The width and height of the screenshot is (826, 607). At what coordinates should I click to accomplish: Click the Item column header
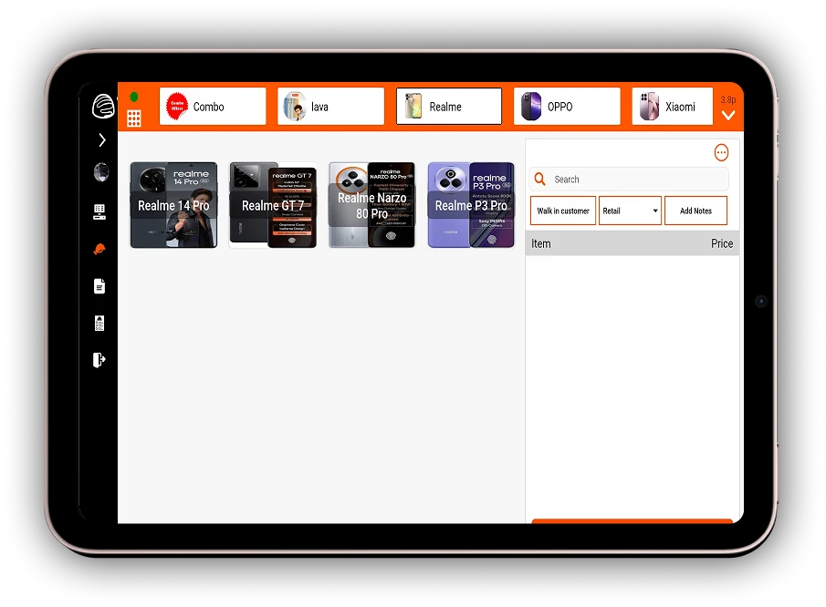pos(541,243)
